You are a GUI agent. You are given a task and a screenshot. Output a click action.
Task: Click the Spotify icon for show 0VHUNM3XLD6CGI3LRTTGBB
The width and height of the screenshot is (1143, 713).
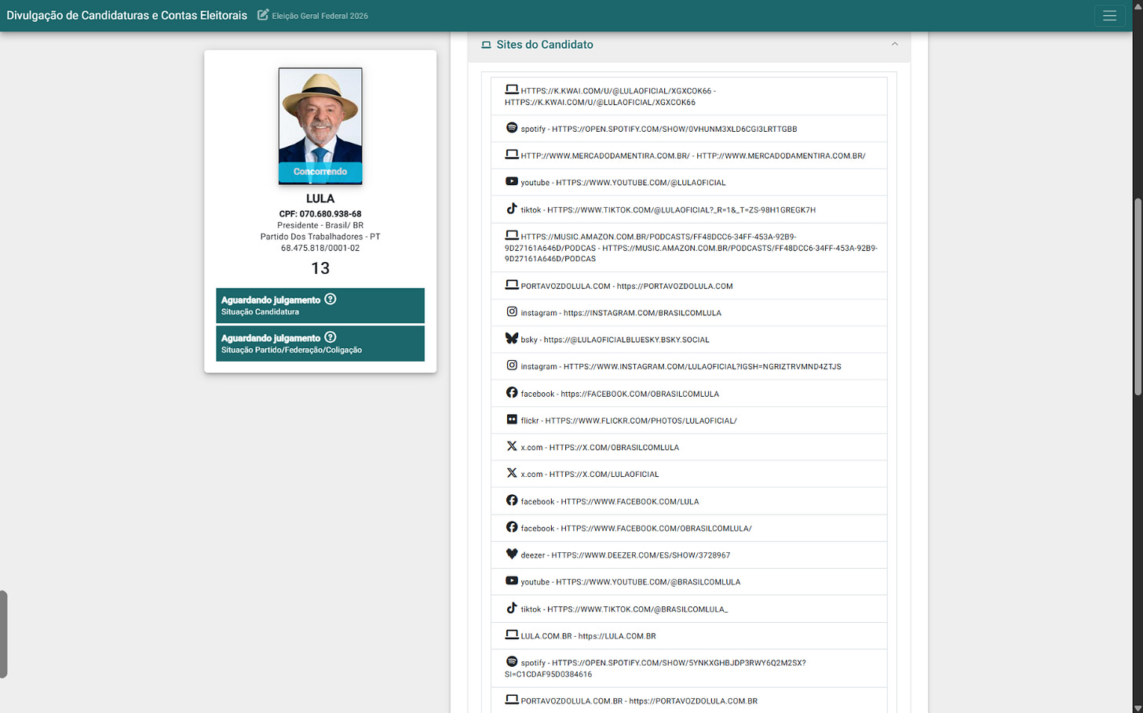(x=512, y=128)
